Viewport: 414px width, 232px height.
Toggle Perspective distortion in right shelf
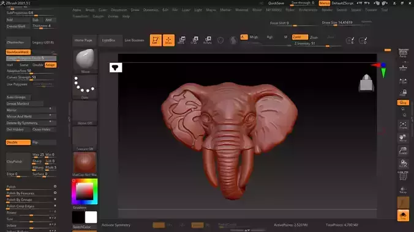click(403, 53)
